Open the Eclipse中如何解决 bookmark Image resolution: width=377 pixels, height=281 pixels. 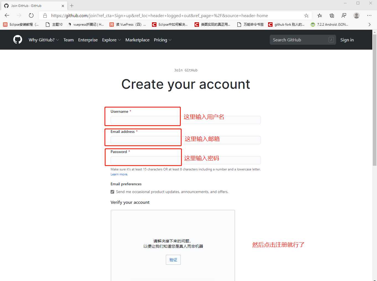(x=170, y=25)
